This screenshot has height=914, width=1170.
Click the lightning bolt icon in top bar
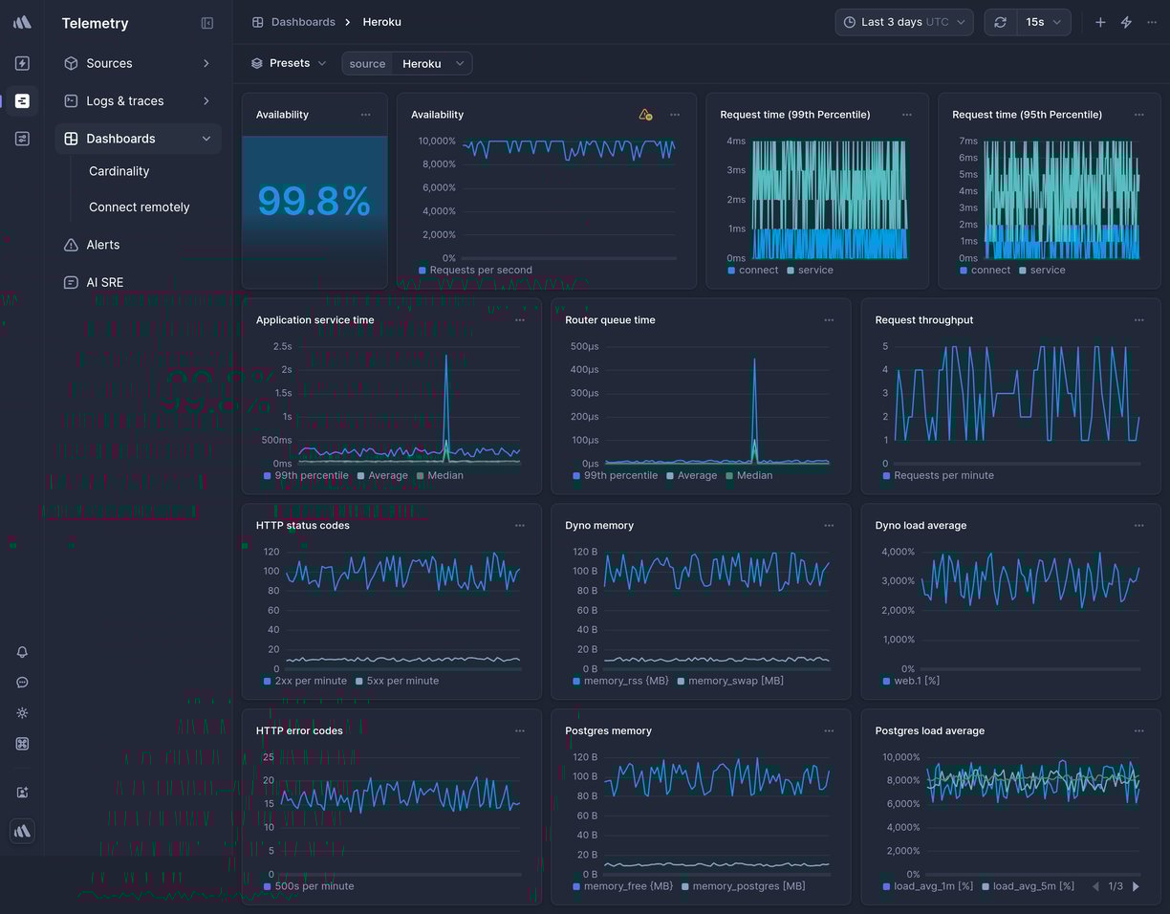1126,22
